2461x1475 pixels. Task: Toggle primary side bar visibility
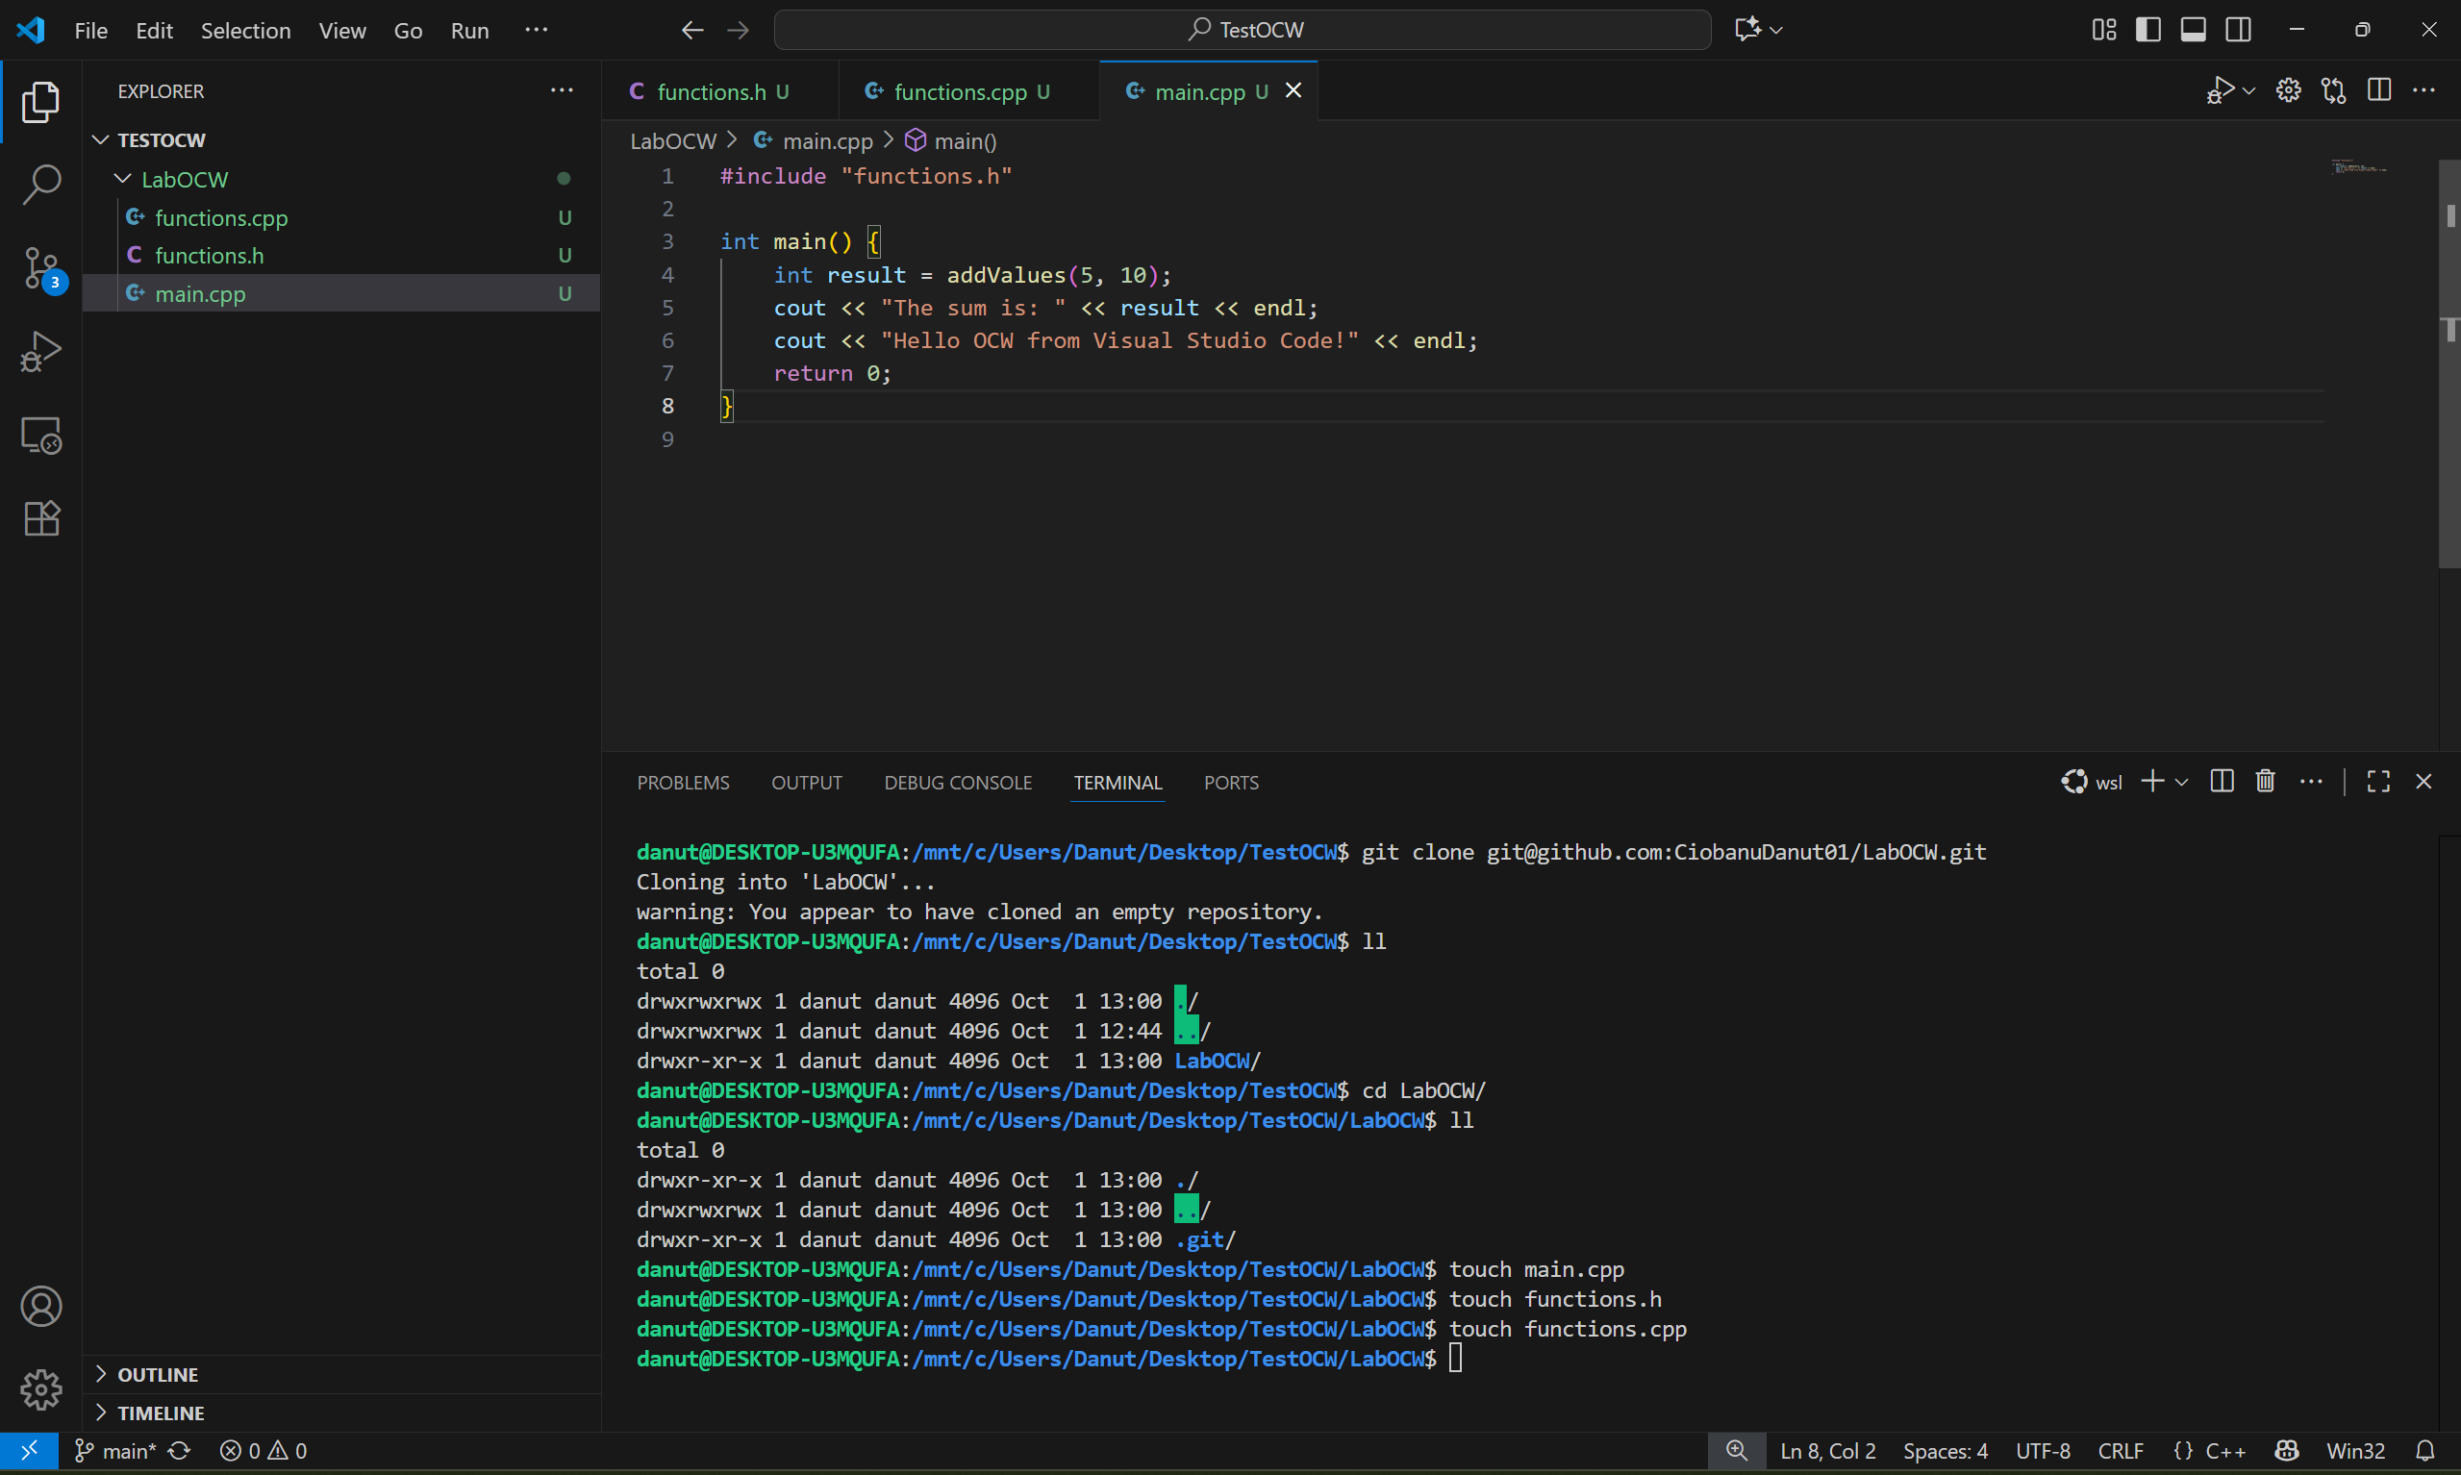2147,30
